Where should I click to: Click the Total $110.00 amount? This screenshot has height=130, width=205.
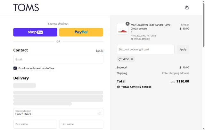[x=183, y=81]
